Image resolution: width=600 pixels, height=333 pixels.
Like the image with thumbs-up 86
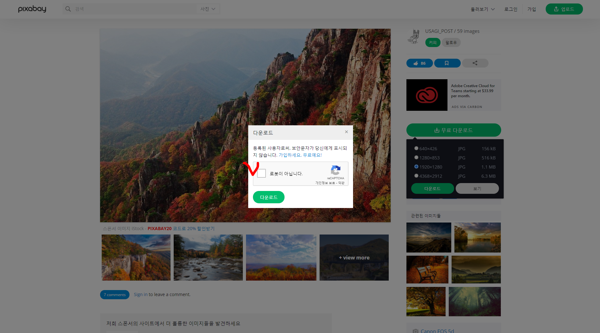tap(419, 63)
